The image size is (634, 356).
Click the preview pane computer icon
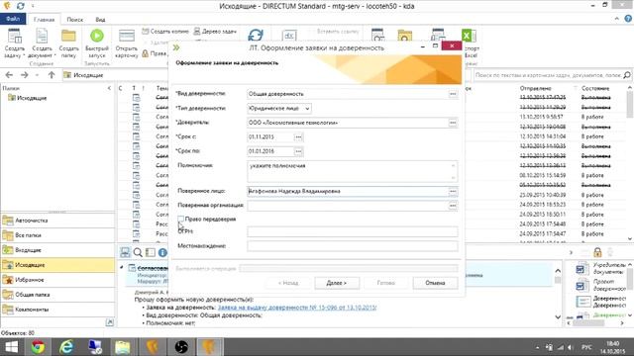click(125, 253)
